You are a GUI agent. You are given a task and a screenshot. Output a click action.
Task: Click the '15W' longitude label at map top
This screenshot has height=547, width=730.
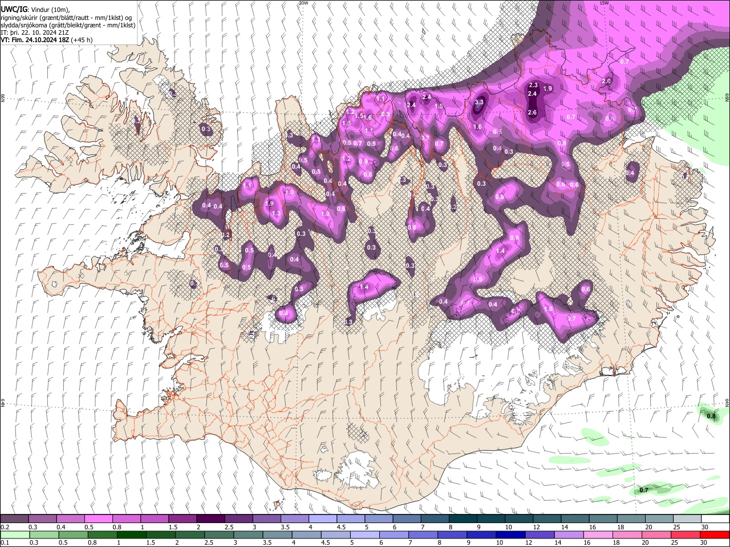605,3
